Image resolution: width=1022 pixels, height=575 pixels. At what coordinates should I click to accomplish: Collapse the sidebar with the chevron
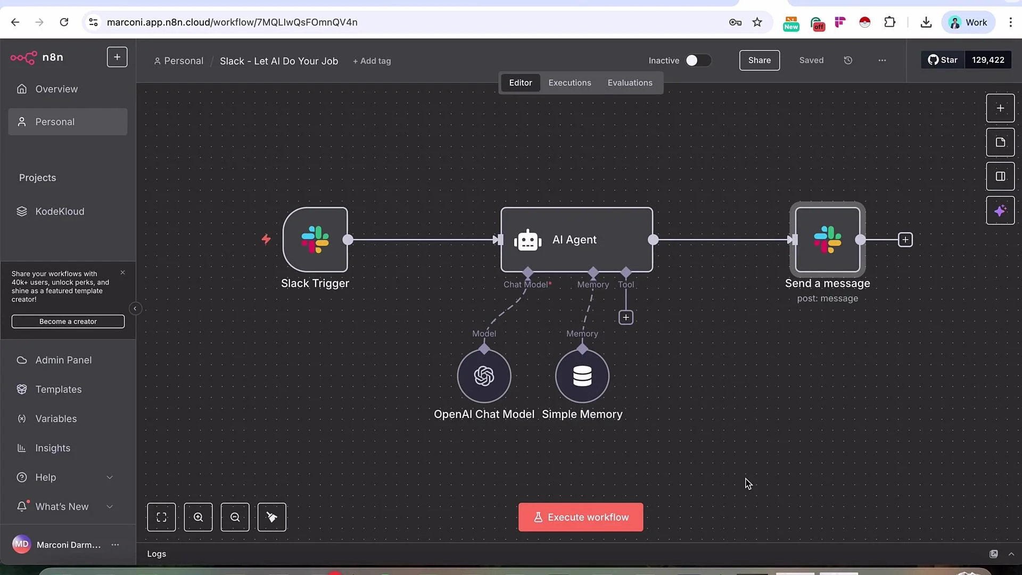coord(135,309)
